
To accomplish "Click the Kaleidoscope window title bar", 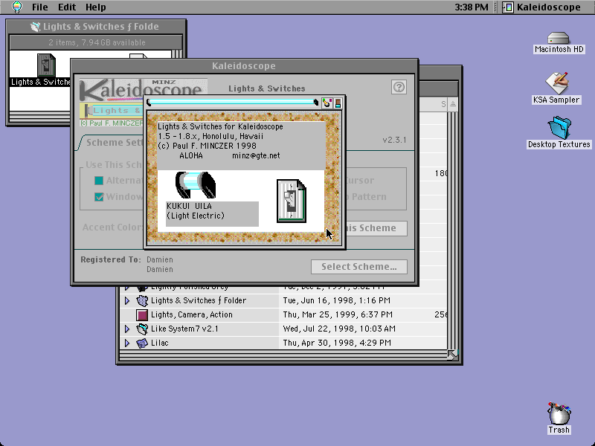I will tap(244, 66).
